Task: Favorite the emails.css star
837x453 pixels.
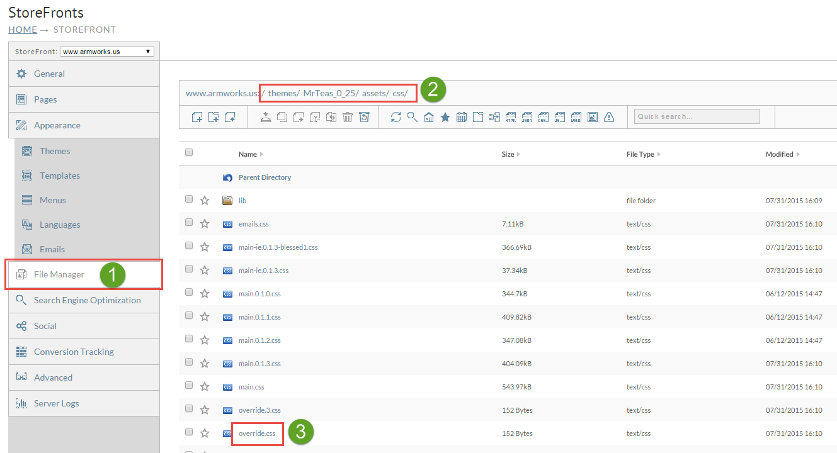Action: coord(205,224)
